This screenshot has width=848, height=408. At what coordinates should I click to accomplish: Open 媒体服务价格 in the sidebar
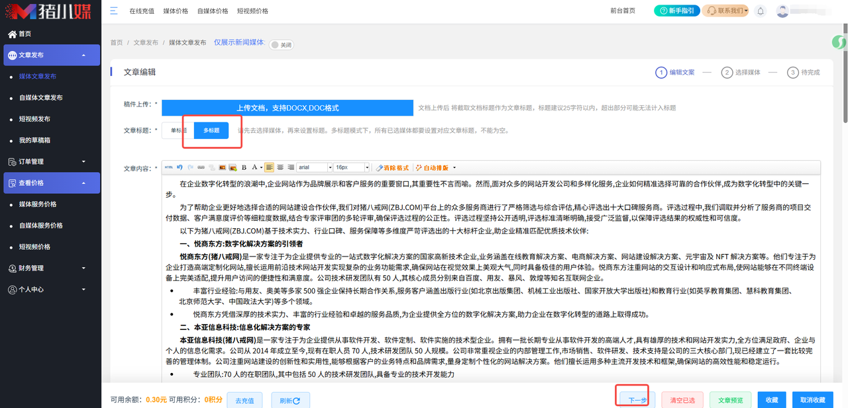tap(38, 204)
